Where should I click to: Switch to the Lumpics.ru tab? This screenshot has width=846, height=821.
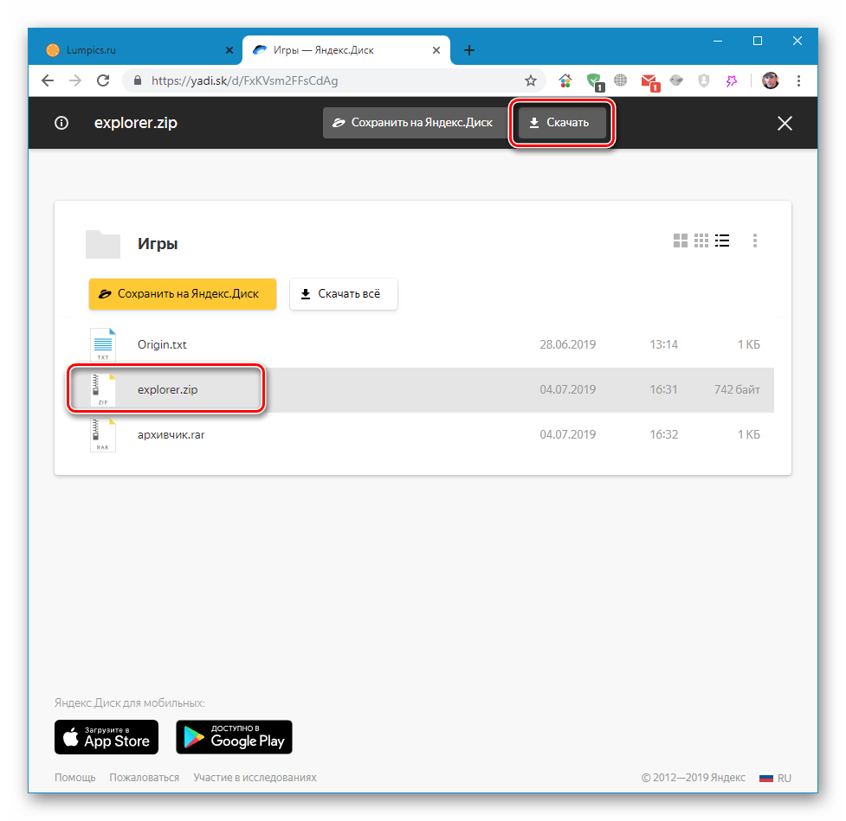[140, 50]
